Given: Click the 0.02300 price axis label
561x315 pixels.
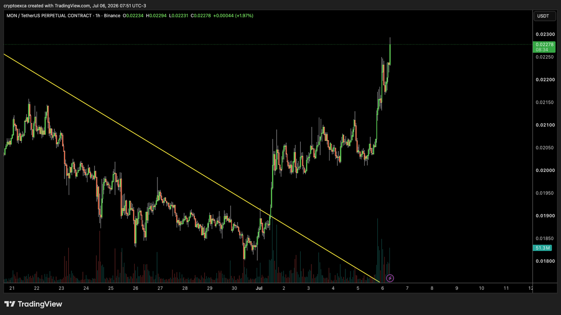Looking at the screenshot, I should coord(545,34).
